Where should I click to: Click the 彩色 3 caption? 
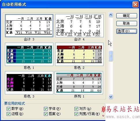(x=29, y=96)
